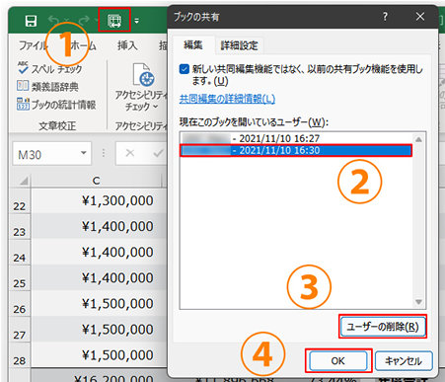445x382 pixels.
Task: Click row 26 cell ¥1,500,000
Action: [x=99, y=304]
